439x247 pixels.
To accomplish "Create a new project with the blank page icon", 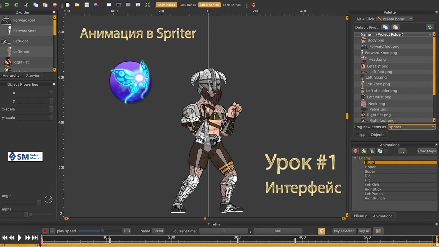I will click(68, 5).
